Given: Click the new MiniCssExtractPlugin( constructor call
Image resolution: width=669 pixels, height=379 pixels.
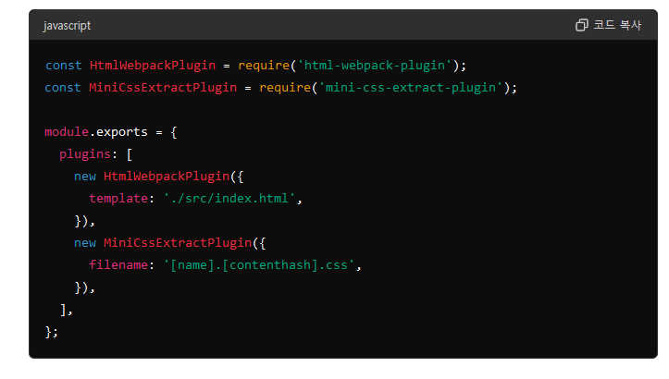Looking at the screenshot, I should pyautogui.click(x=166, y=242).
